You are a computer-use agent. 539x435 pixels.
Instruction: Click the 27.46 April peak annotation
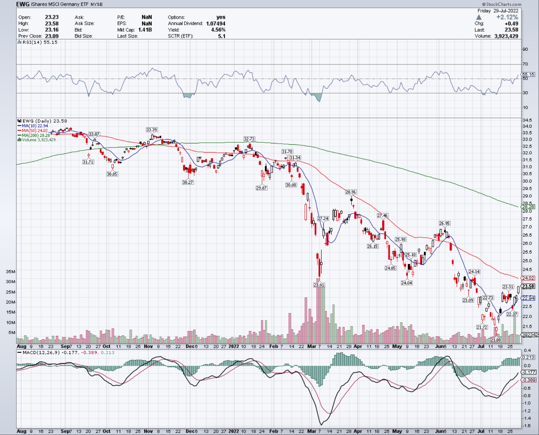[x=383, y=216]
